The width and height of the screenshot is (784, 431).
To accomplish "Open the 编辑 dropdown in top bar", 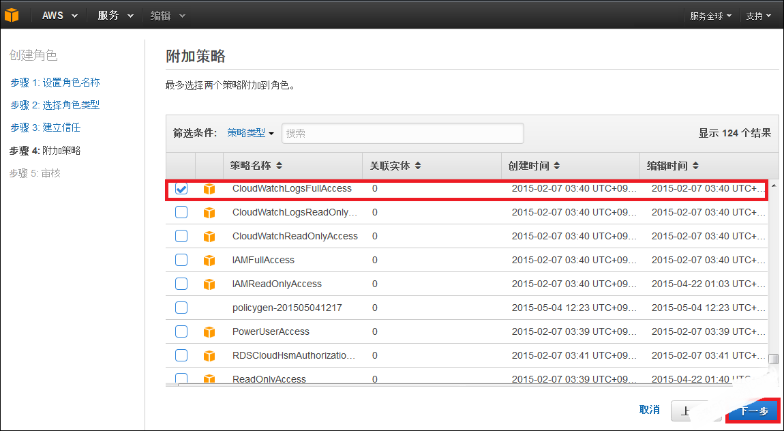I will pyautogui.click(x=168, y=16).
